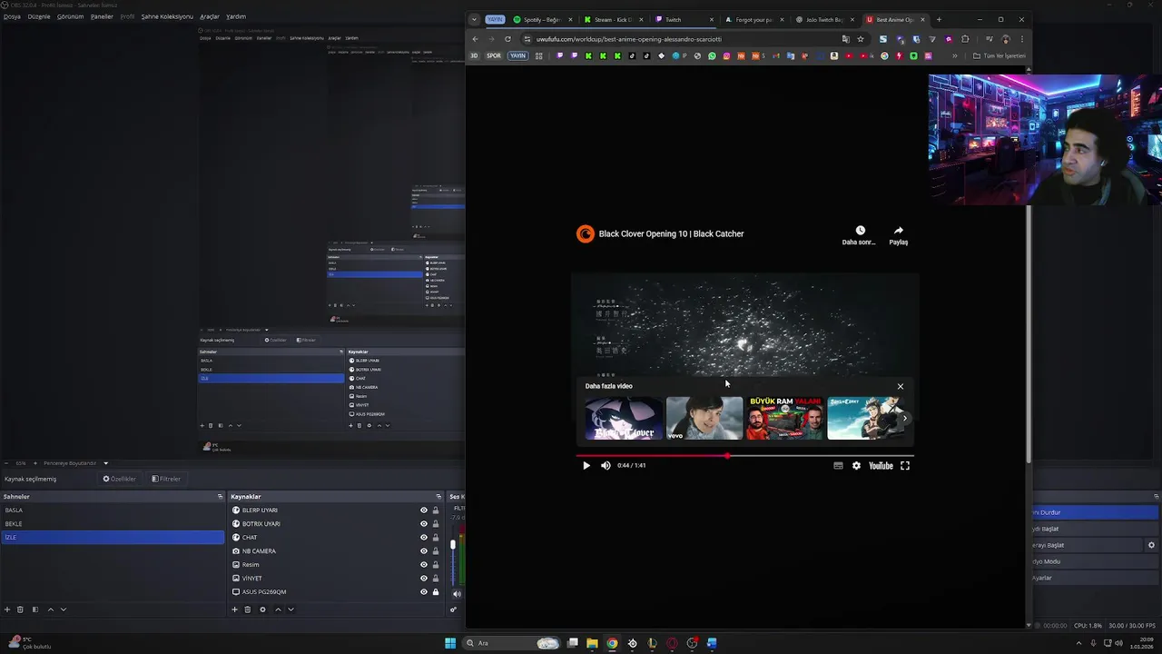
Task: Toggle visibility of BOTRIX UYARI source
Action: pos(423,524)
